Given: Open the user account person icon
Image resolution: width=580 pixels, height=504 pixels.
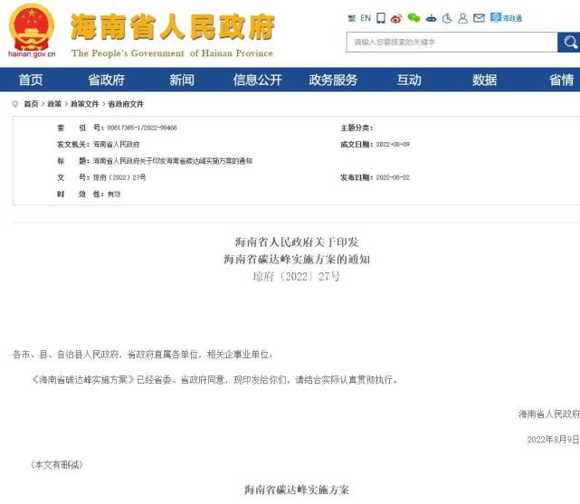Looking at the screenshot, I should [462, 18].
